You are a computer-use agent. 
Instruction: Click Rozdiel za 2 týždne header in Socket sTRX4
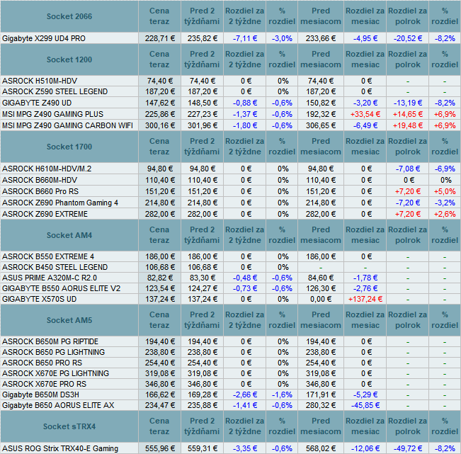[244, 426]
